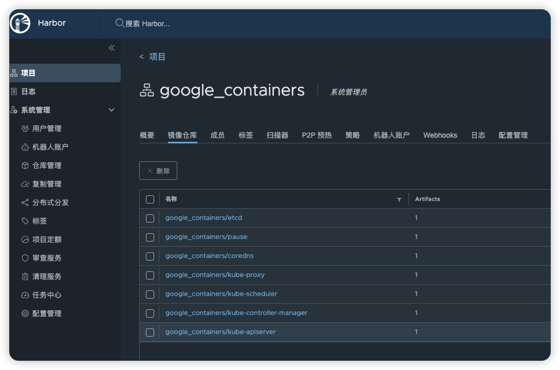Click the project icon beside google_containers title
Image resolution: width=560 pixels, height=370 pixels.
point(147,90)
